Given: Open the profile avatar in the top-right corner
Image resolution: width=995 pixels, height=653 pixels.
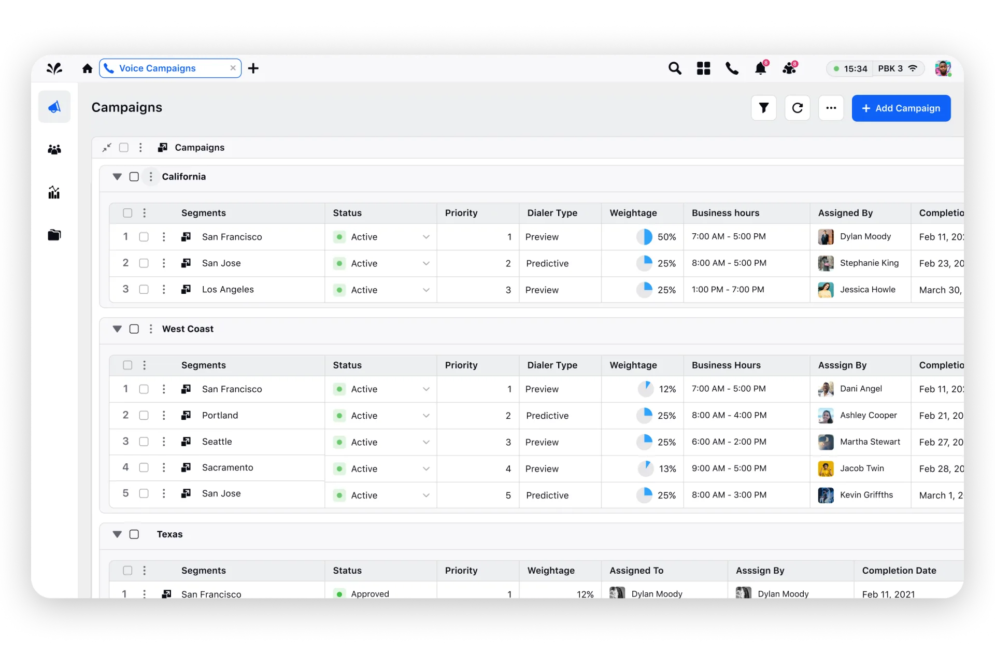Looking at the screenshot, I should pos(943,68).
